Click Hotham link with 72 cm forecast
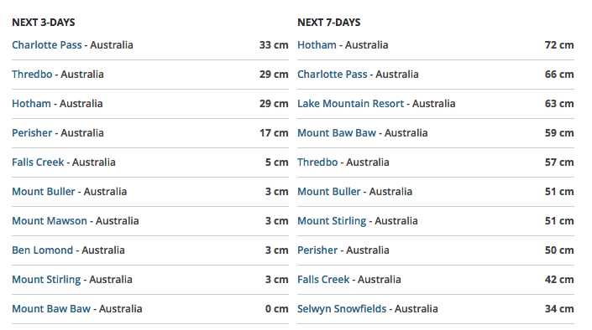592x330 pixels. 317,45
